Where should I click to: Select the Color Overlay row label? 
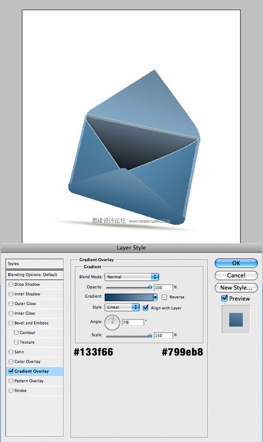27,362
